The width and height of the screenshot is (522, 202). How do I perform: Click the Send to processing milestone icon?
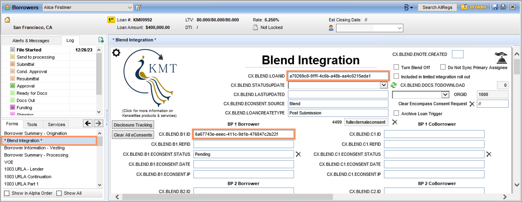12,57
